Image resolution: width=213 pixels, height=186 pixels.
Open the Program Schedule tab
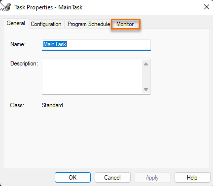click(x=89, y=24)
